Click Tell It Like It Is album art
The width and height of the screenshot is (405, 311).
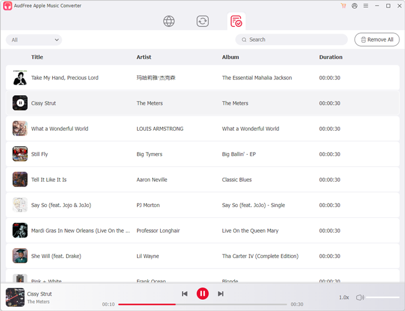coord(20,180)
